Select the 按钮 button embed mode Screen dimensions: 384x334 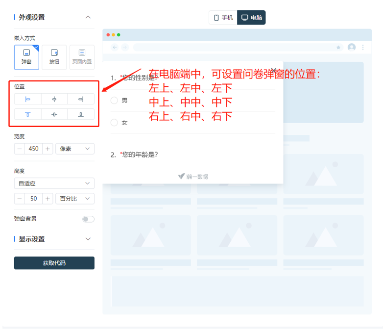[54, 57]
